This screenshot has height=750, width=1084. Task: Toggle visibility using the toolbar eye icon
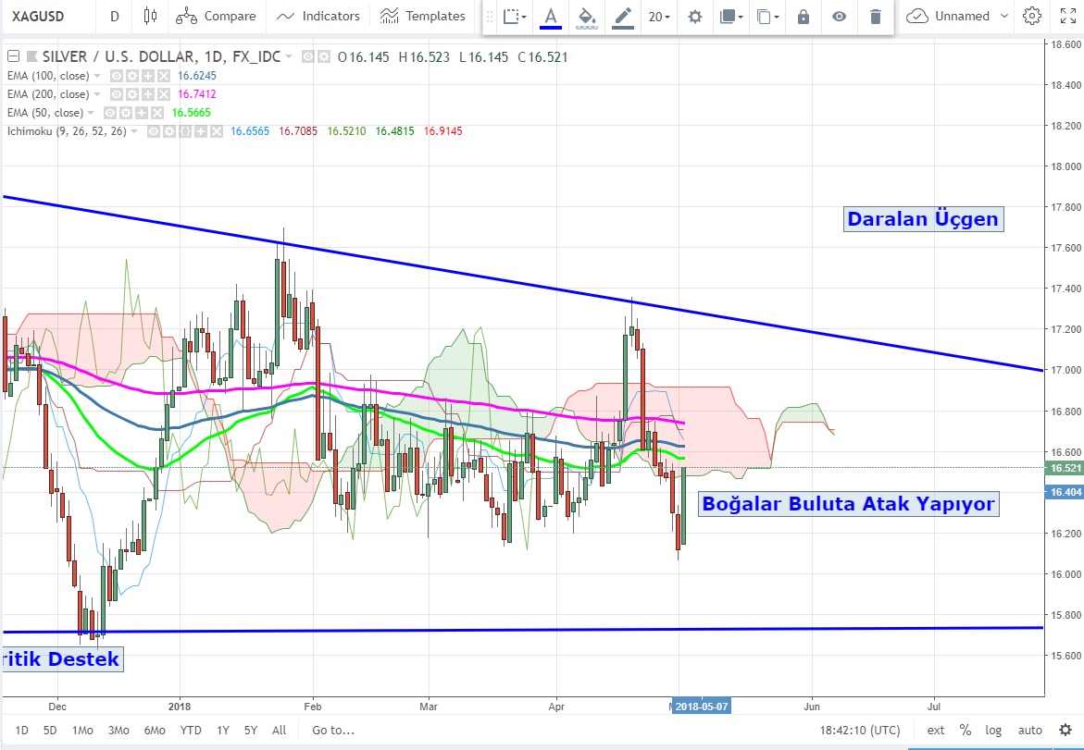pos(839,17)
